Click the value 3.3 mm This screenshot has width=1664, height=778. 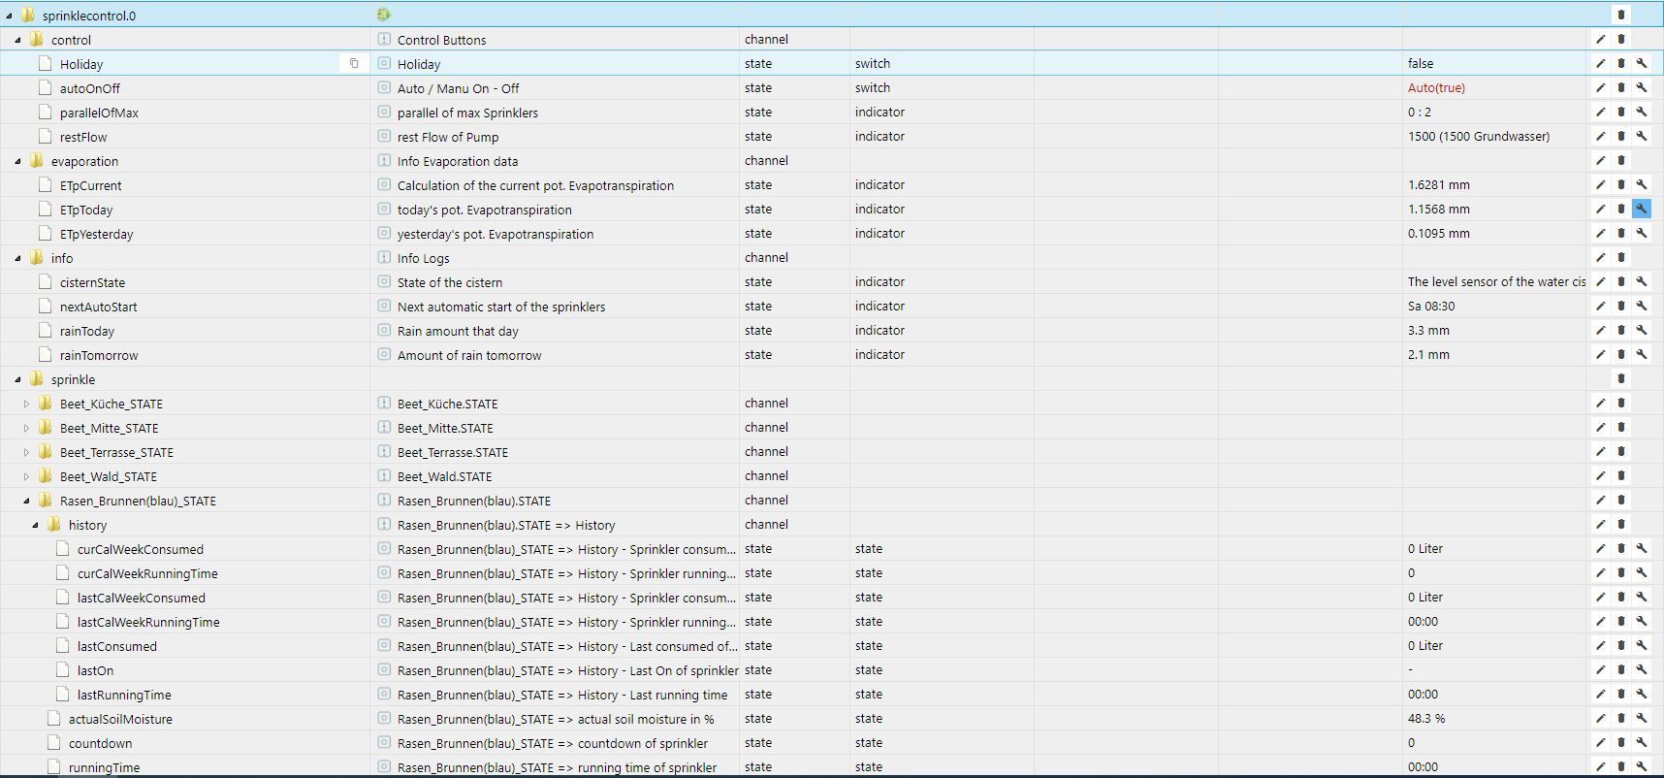pyautogui.click(x=1428, y=330)
